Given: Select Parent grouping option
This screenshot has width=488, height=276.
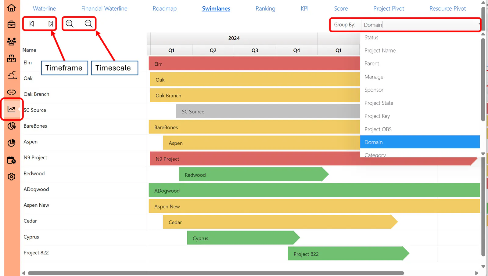Looking at the screenshot, I should point(420,64).
